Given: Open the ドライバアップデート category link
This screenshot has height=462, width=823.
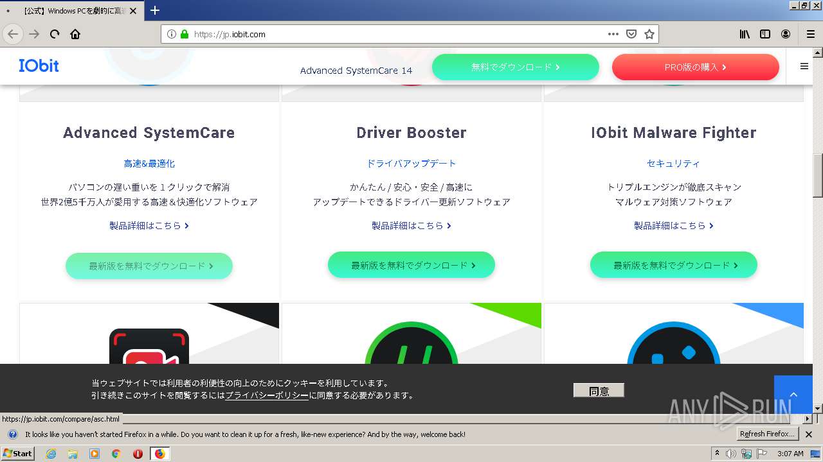Looking at the screenshot, I should (411, 164).
